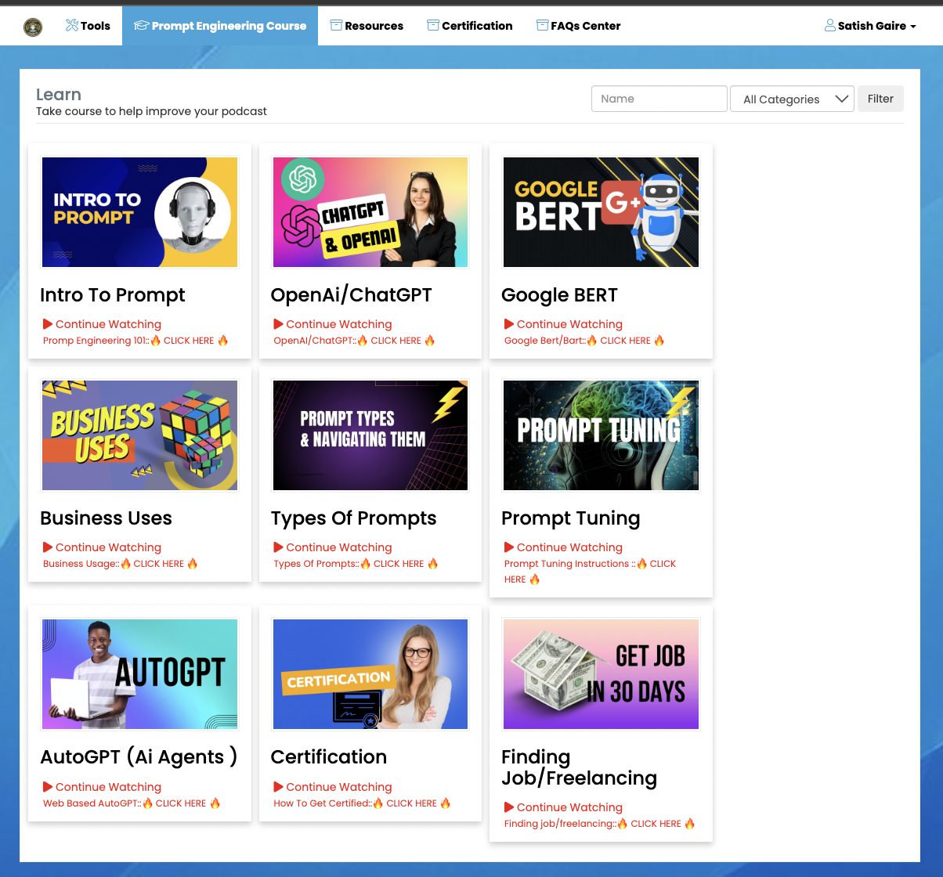The height and width of the screenshot is (877, 943).
Task: Click the graduation cap course icon
Action: 141,26
